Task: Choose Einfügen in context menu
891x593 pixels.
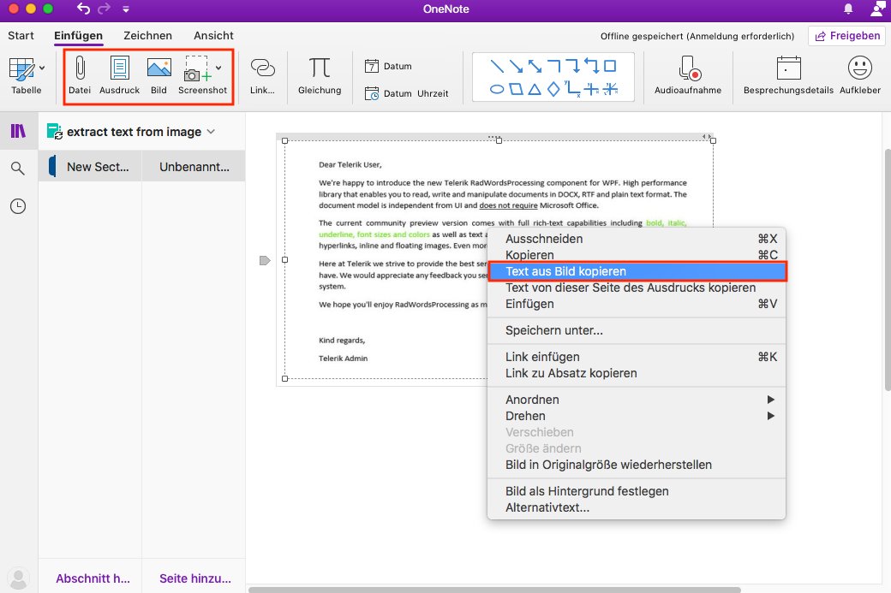Action: pyautogui.click(x=637, y=304)
